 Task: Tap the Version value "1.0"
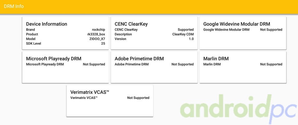pos(191,39)
